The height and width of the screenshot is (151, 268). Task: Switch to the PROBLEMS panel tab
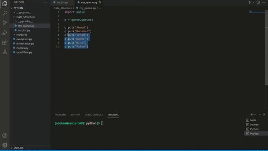pyautogui.click(x=60, y=115)
